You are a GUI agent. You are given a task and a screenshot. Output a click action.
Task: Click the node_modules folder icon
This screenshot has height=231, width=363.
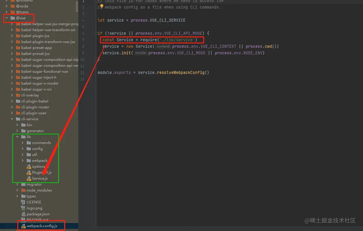click(23, 190)
